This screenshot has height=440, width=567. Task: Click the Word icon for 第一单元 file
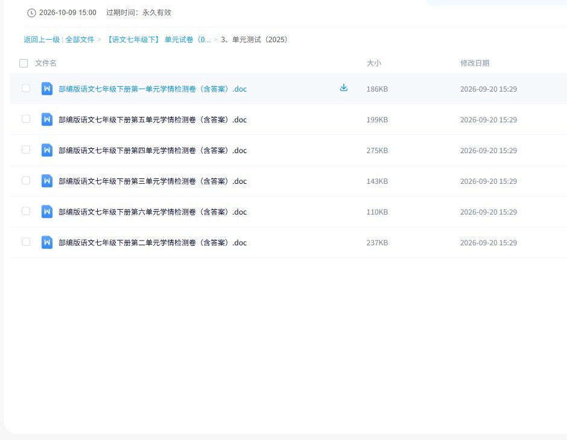pos(47,89)
